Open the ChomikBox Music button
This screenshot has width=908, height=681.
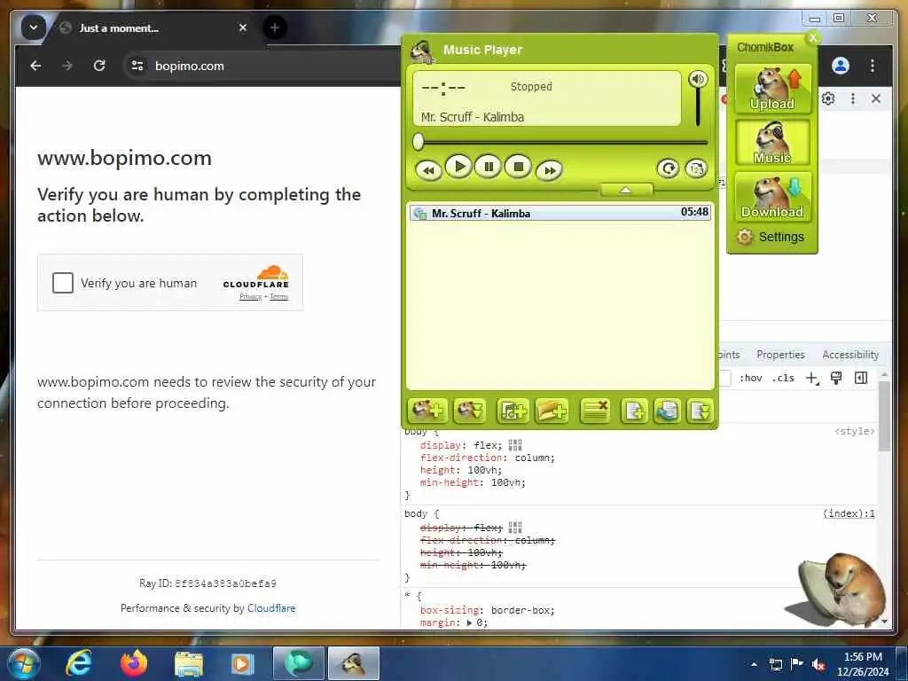click(x=772, y=143)
